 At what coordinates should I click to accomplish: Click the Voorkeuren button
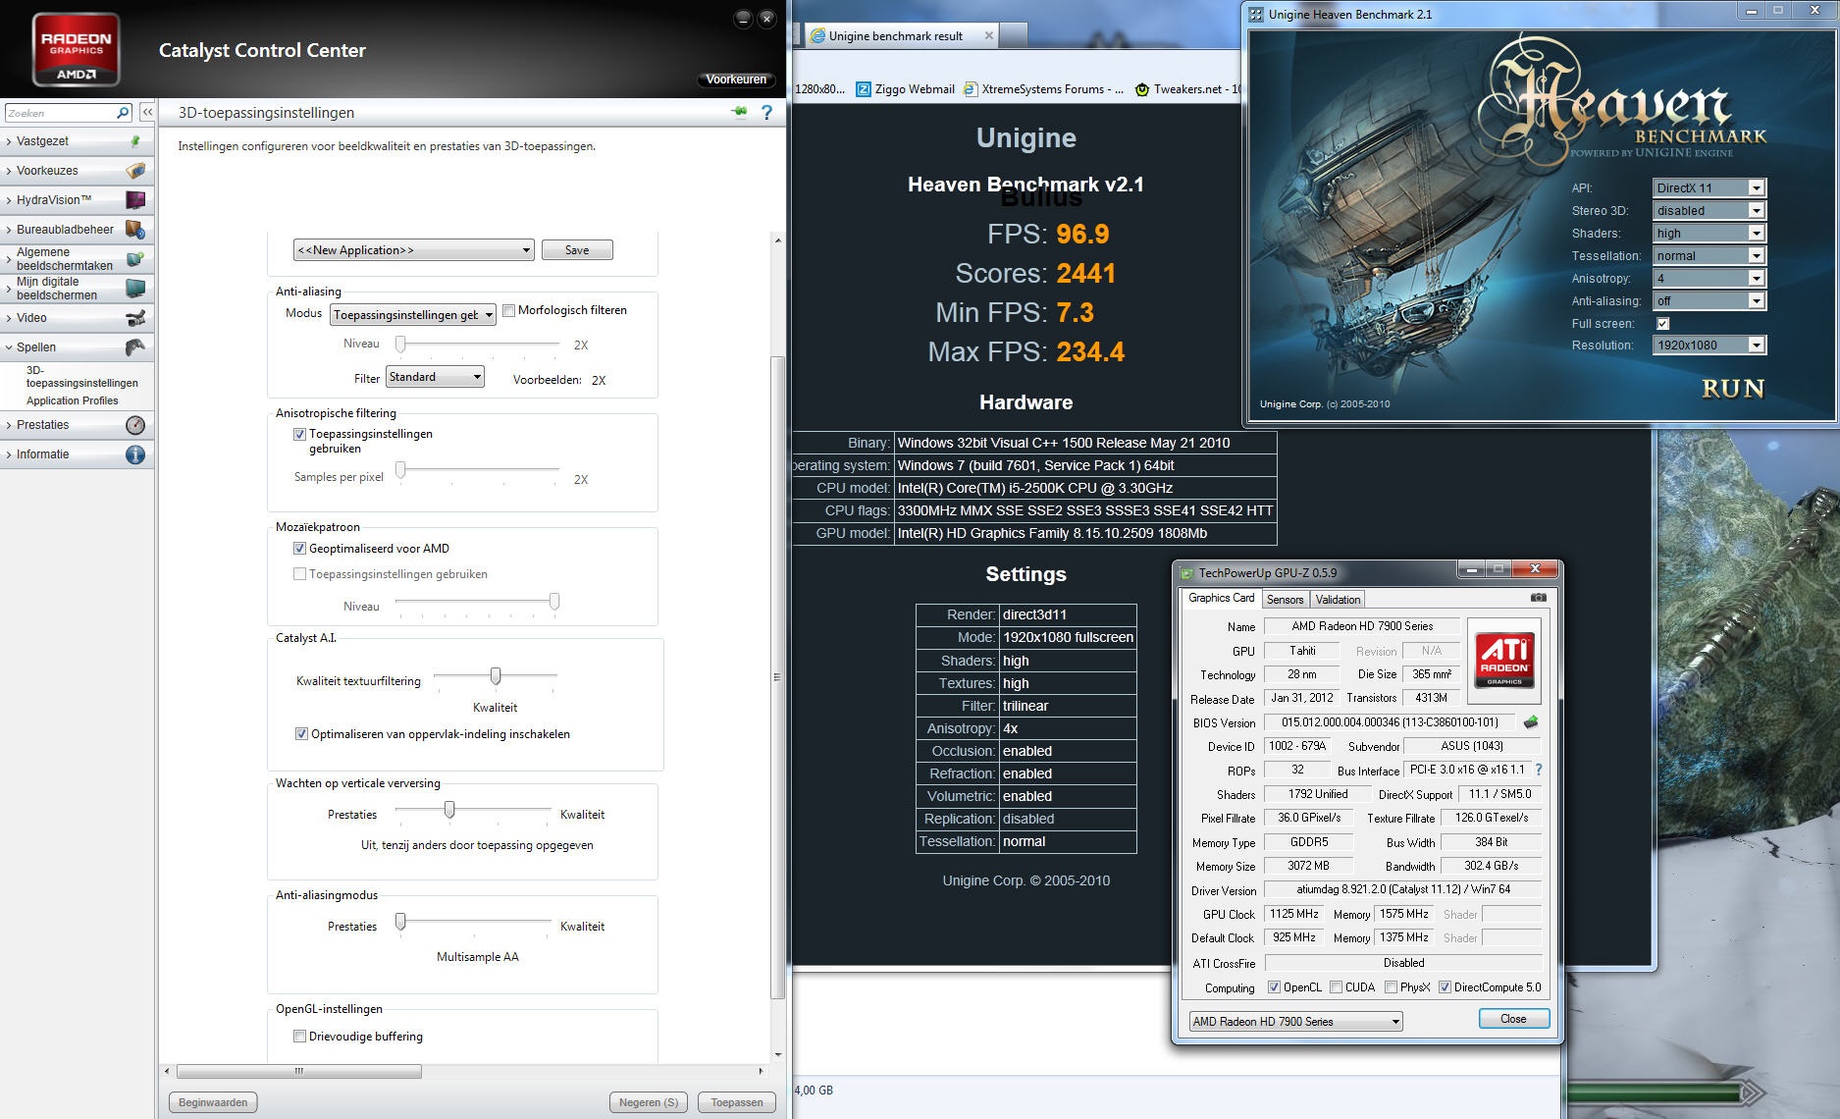736,80
